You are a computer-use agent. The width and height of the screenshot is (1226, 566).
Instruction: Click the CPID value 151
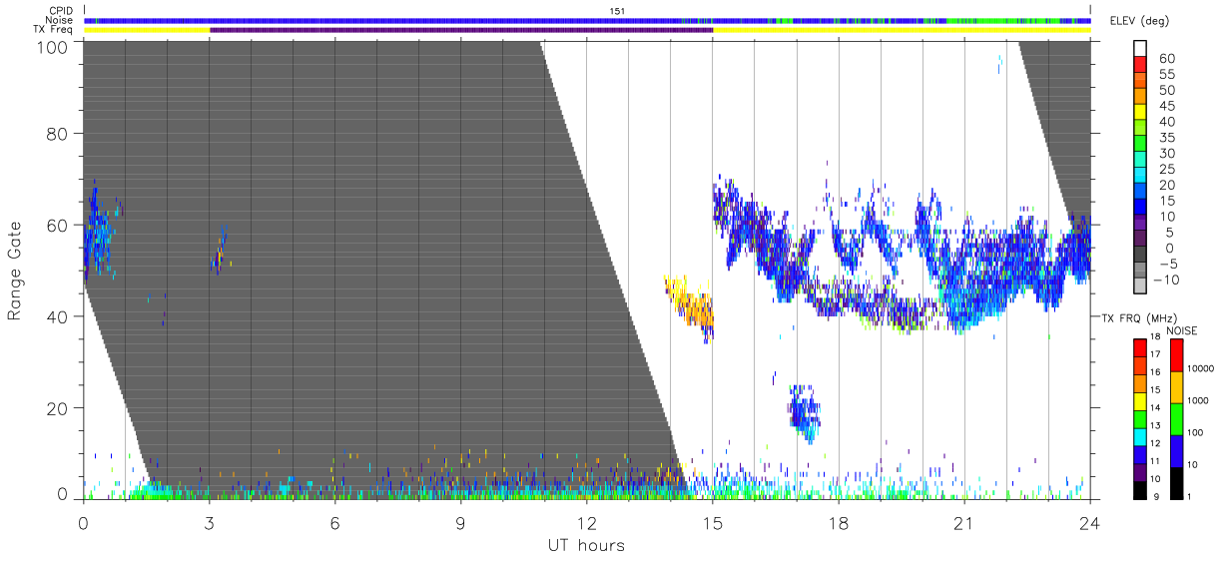(x=616, y=11)
